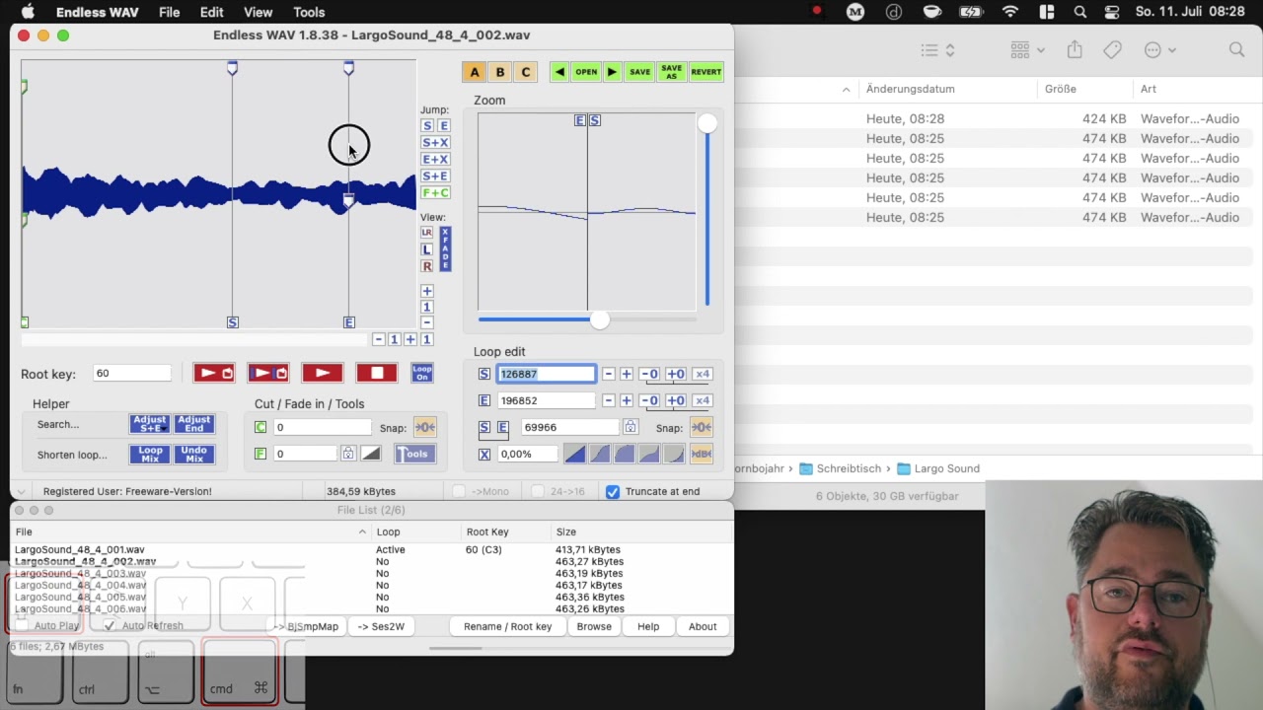The width and height of the screenshot is (1263, 710).
Task: Click the loop end E value field
Action: (x=547, y=400)
